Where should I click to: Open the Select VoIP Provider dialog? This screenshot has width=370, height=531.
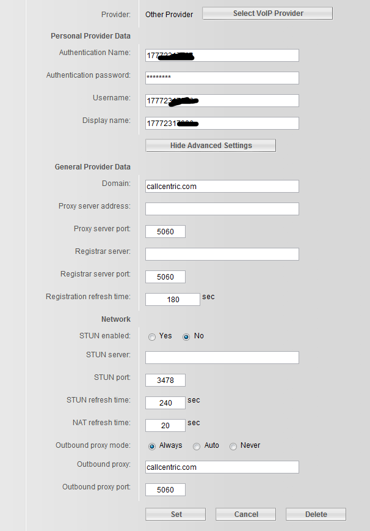coord(267,13)
